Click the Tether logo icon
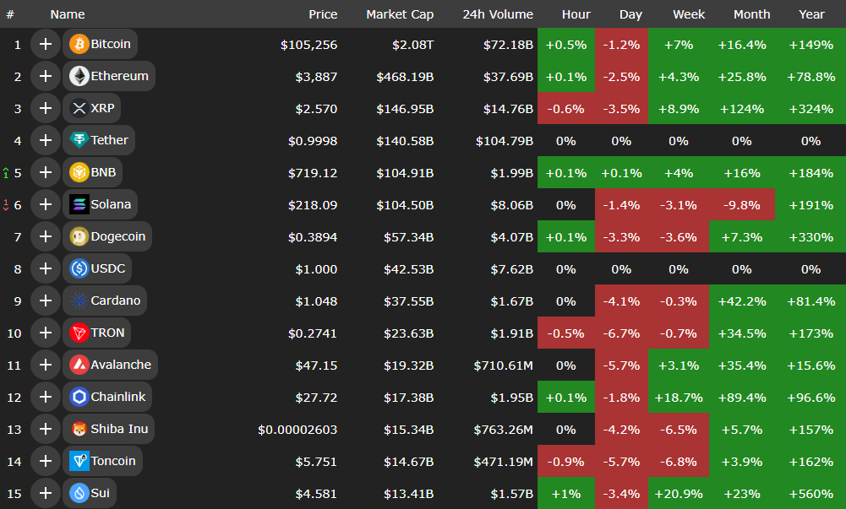Image resolution: width=846 pixels, height=509 pixels. tap(79, 140)
